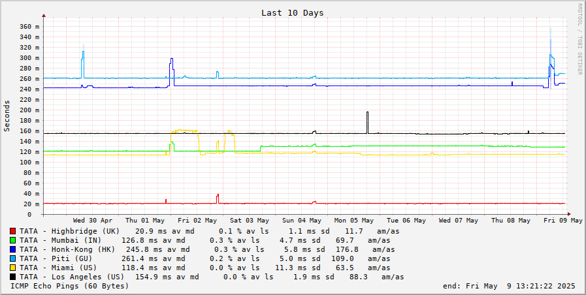Viewport: 586px width, 295px height.
Task: Click the dark blue Honk-Kong spike before Fri 02 May
Action: pyautogui.click(x=172, y=72)
